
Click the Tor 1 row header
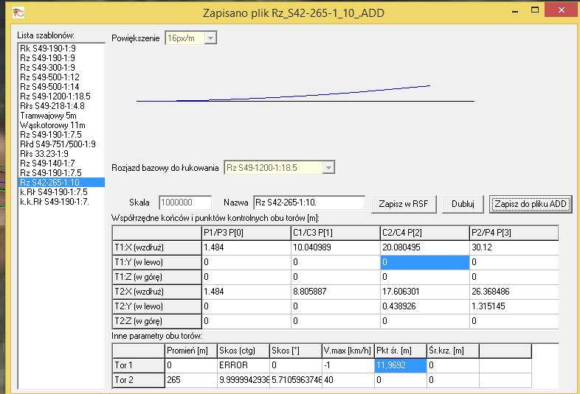click(139, 365)
